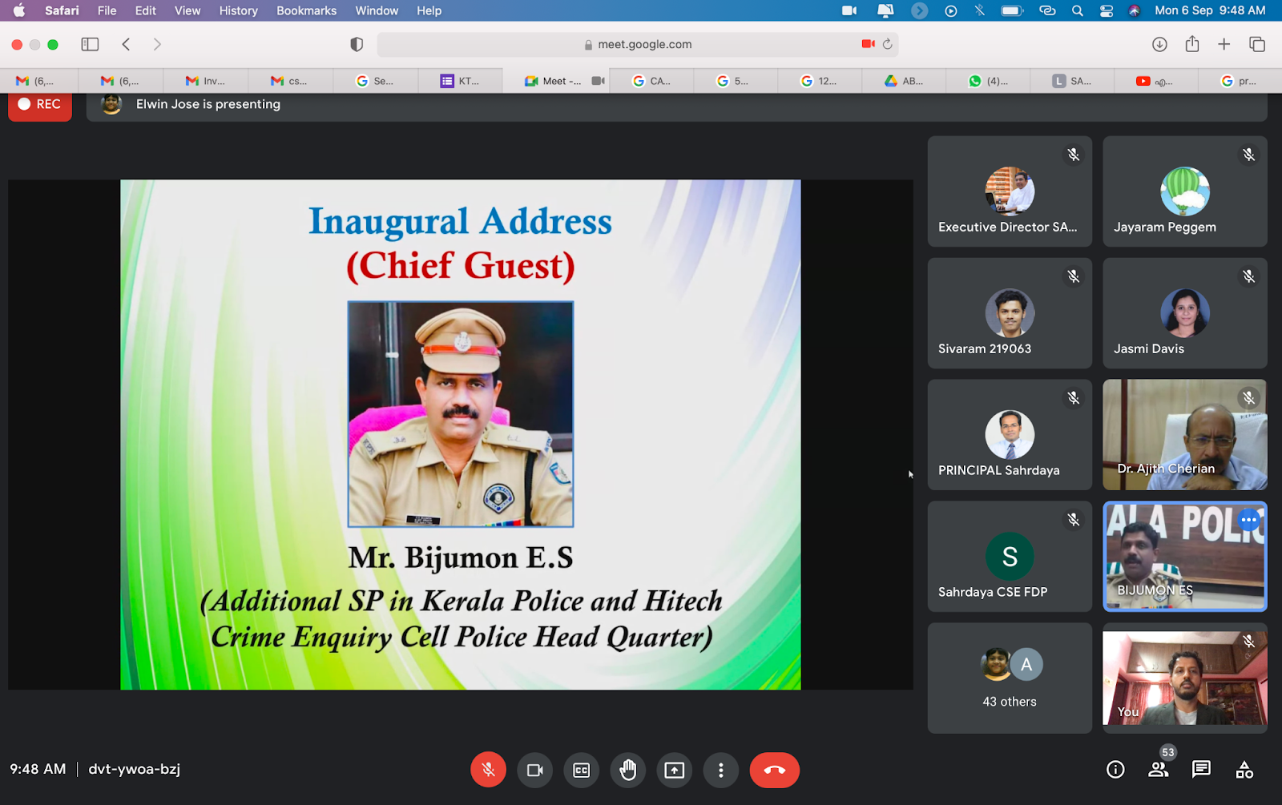The image size is (1282, 805).
Task: Click the muted mic icon on Jayaram Peggem tile
Action: point(1248,155)
